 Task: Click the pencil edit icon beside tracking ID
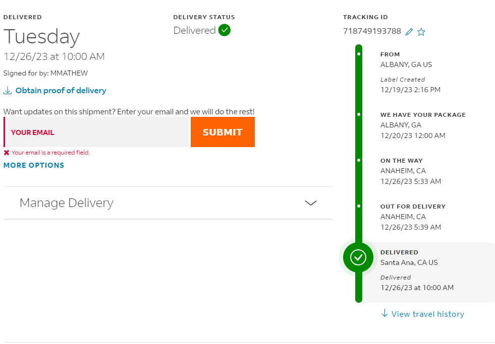click(409, 32)
